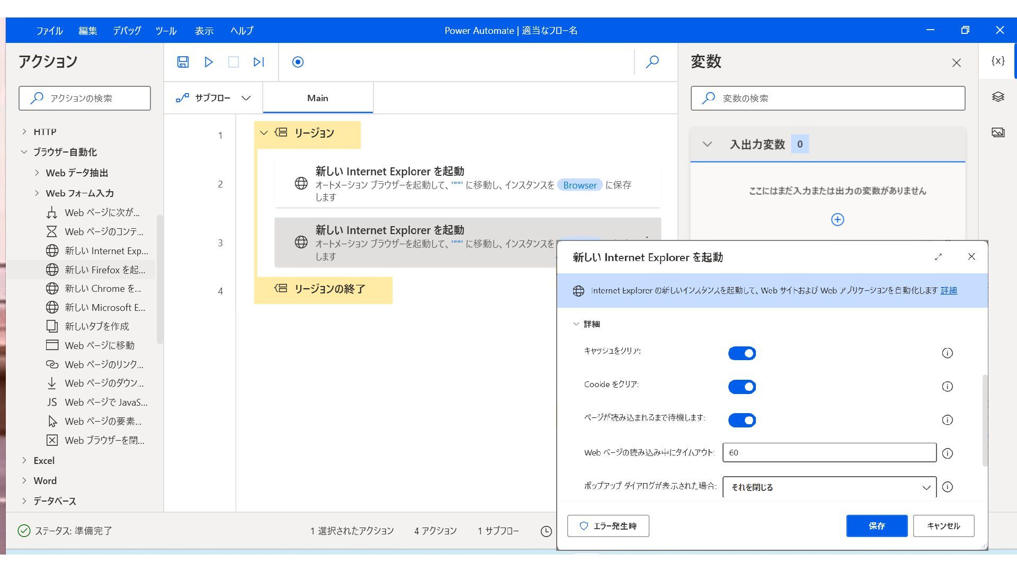
Task: Click plus icon to add input/output variable
Action: pyautogui.click(x=837, y=219)
